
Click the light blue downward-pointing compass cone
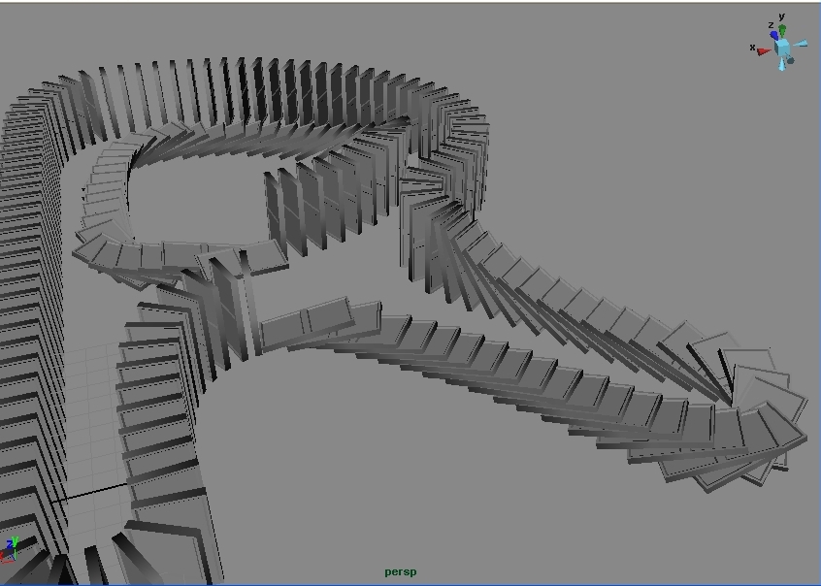coord(783,65)
